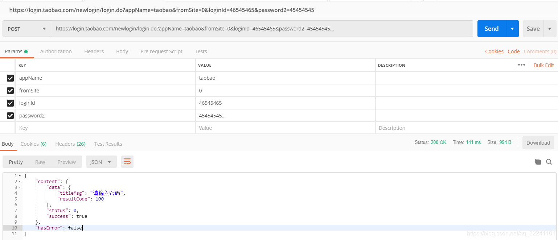Click the "success": true line
The image size is (558, 240).
tap(67, 216)
